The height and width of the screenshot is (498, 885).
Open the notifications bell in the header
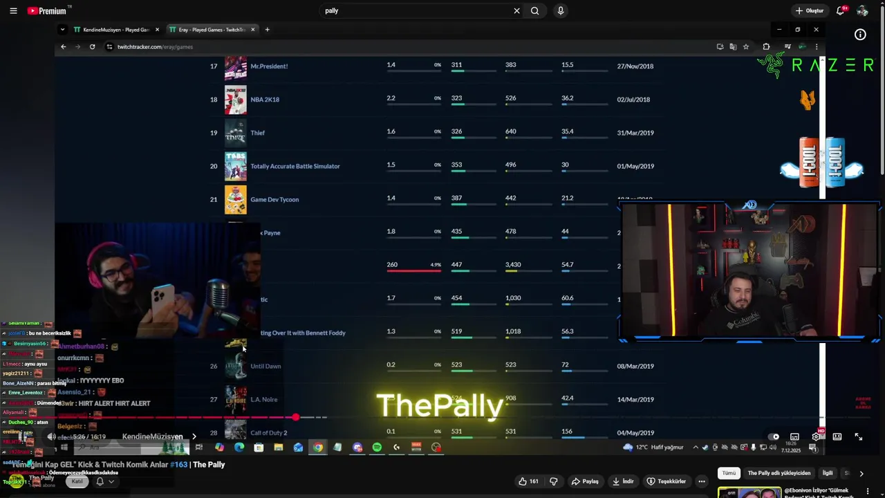pyautogui.click(x=841, y=11)
